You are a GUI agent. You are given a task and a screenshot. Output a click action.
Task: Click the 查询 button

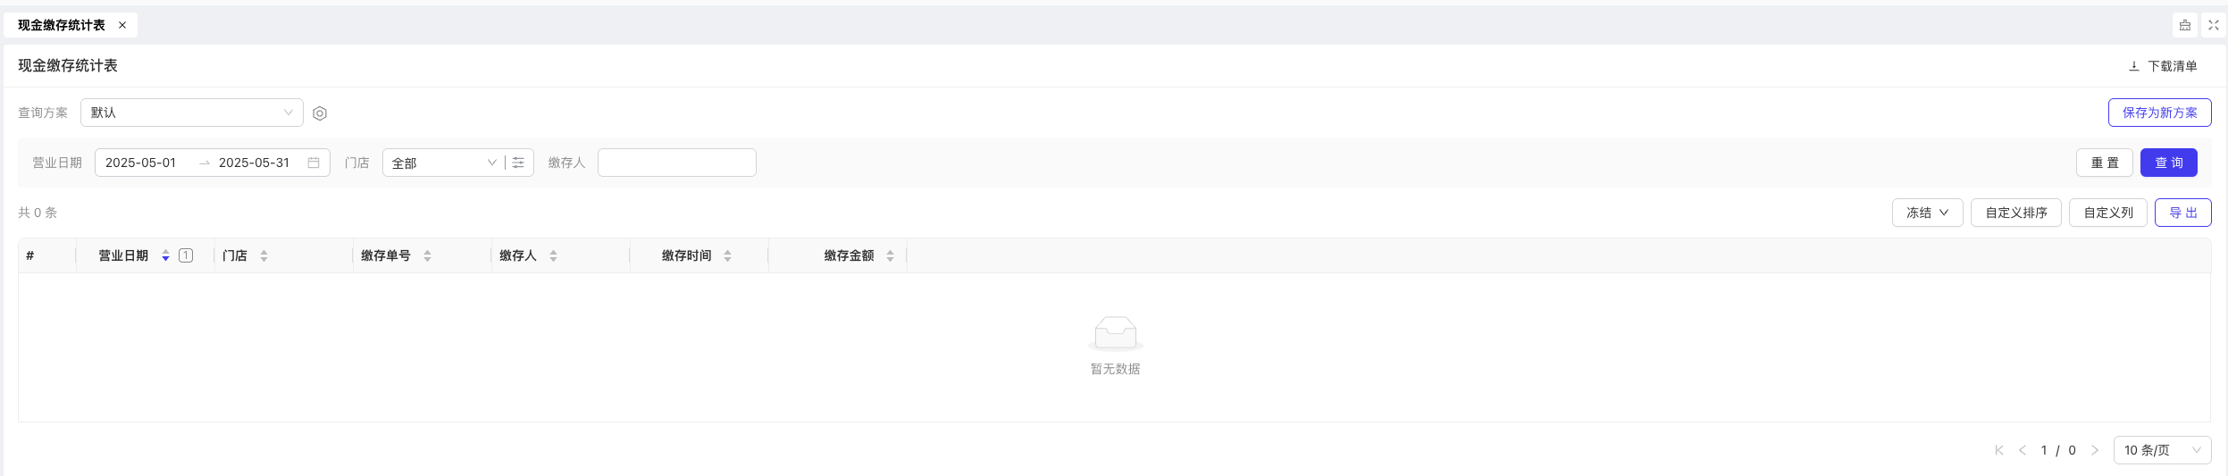point(2168,163)
